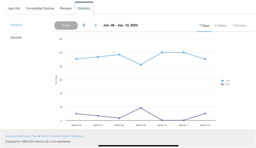256x148 pixels.
Task: Open the Developers footer link
Action: pos(12,136)
